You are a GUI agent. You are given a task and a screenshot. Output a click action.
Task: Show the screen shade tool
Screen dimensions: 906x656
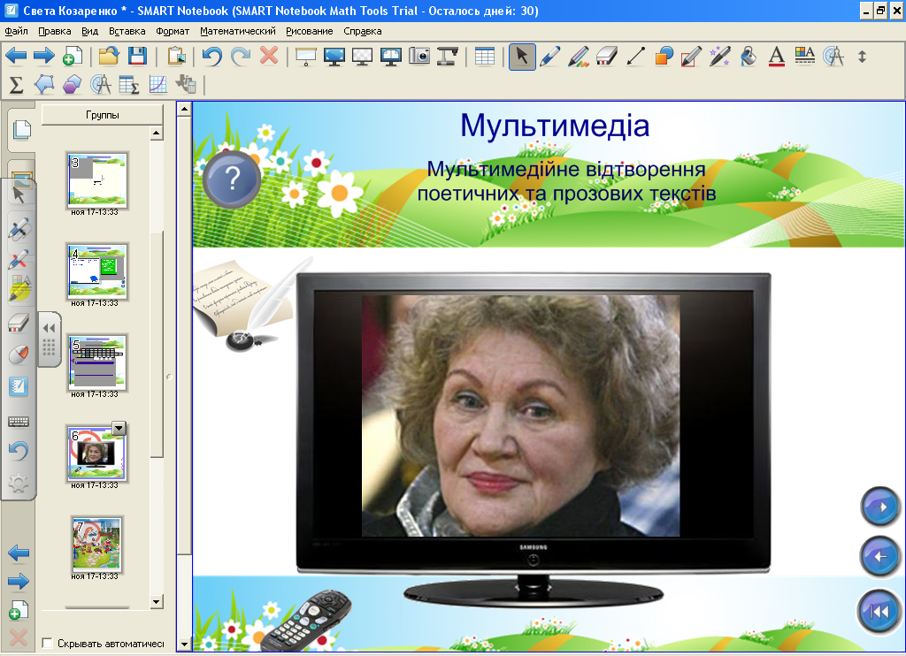305,57
